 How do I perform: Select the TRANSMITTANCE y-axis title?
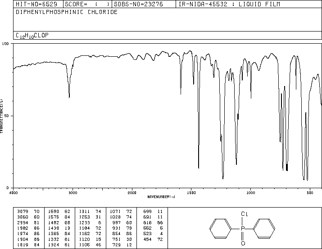pyautogui.click(x=1, y=116)
